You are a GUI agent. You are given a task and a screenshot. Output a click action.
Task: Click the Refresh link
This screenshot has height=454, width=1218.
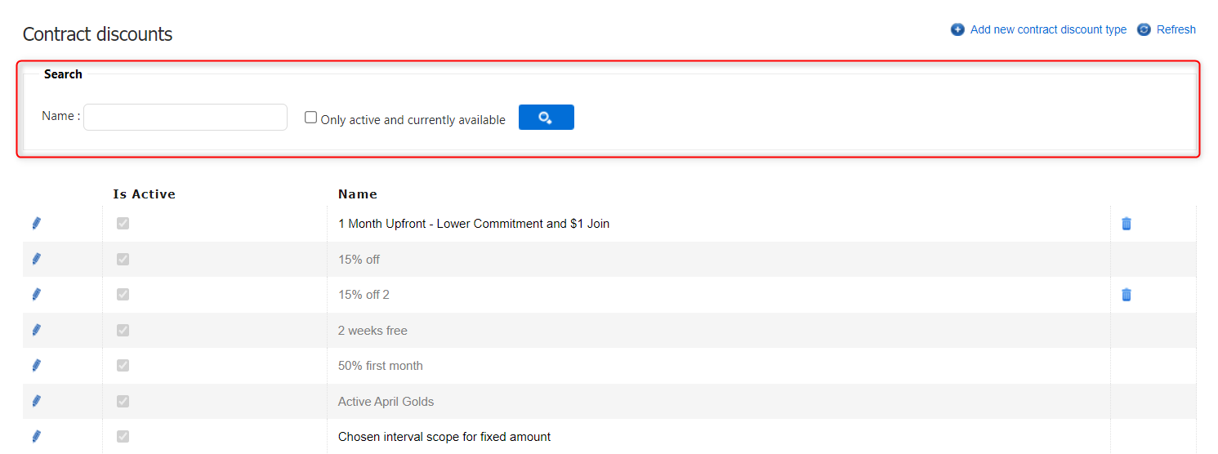[x=1176, y=29]
